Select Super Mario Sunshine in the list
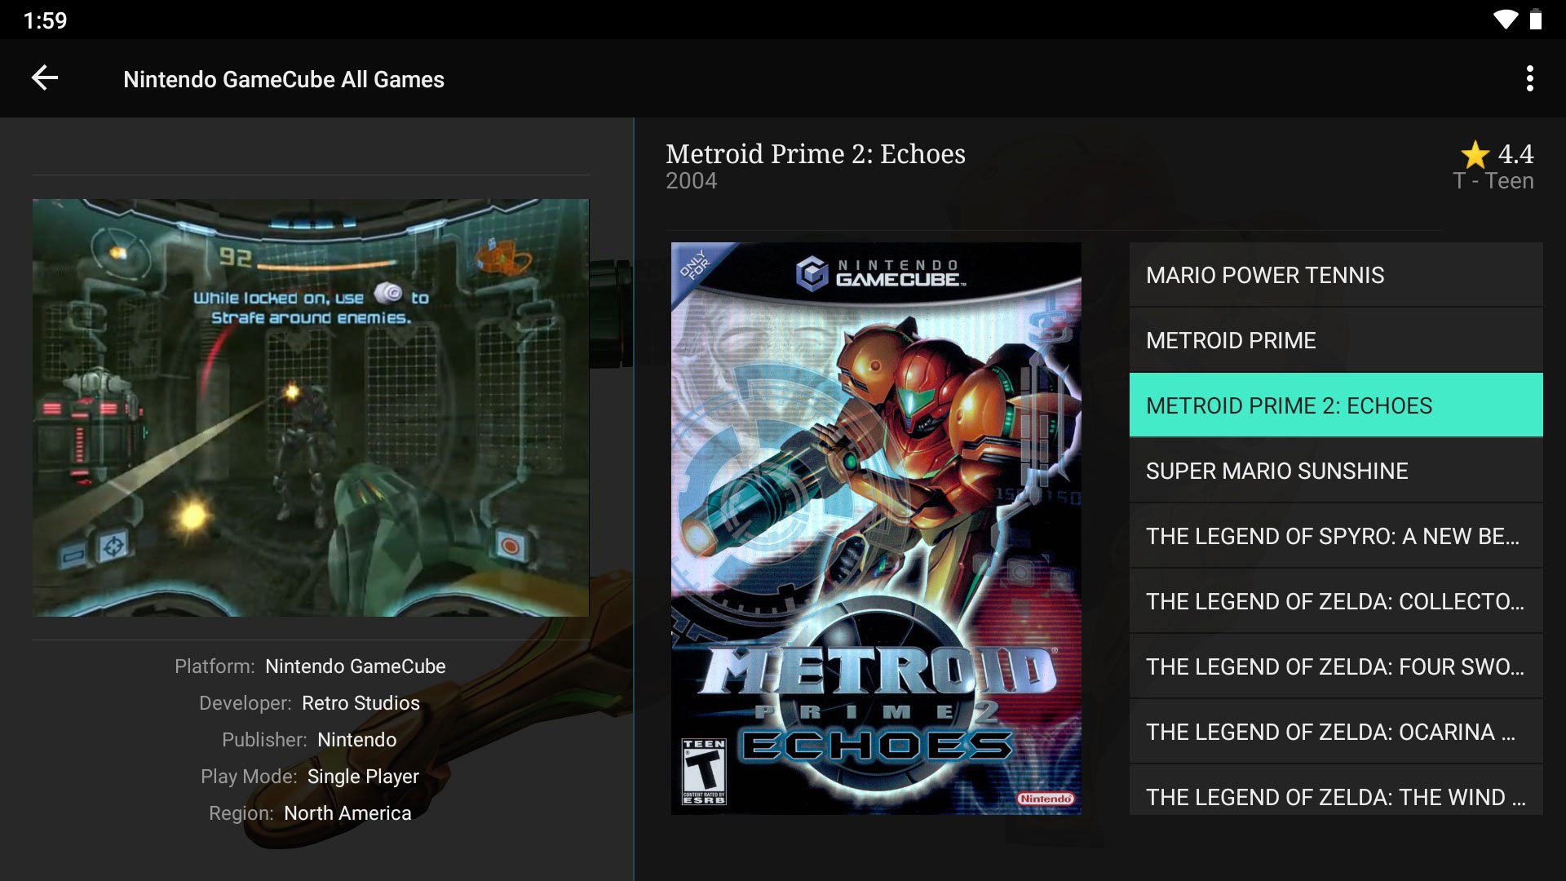This screenshot has width=1566, height=881. point(1336,471)
